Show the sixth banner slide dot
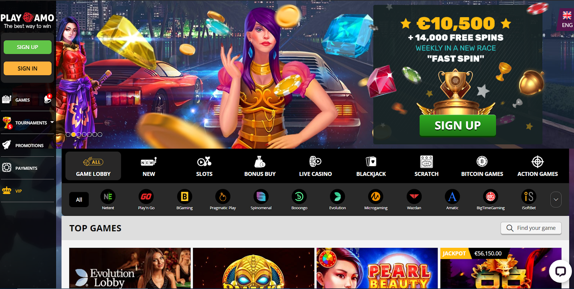 tap(95, 134)
